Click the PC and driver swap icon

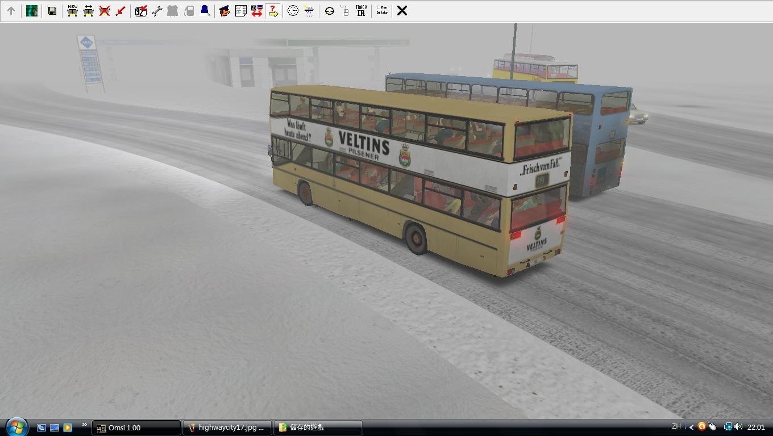click(x=256, y=11)
